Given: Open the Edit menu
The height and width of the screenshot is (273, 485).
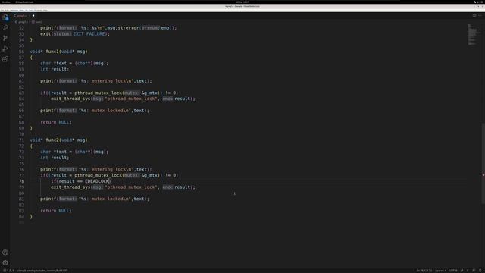Looking at the screenshot, I should pyautogui.click(x=7, y=10).
